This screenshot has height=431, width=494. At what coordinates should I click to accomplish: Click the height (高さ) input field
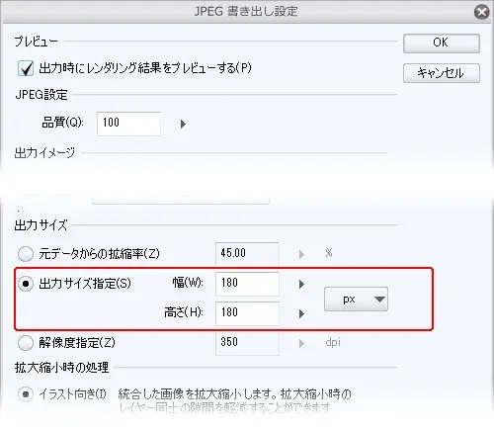coord(247,313)
